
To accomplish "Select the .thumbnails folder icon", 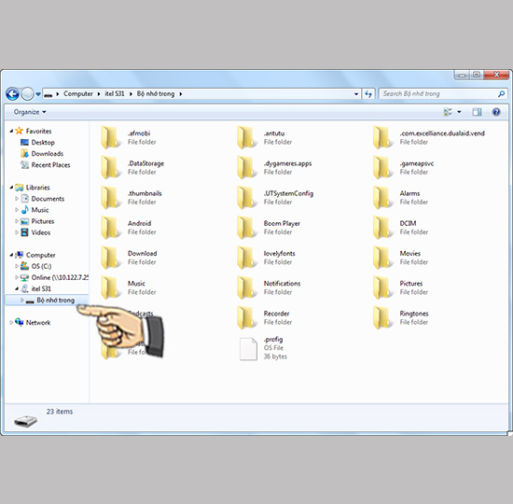I will 110,198.
